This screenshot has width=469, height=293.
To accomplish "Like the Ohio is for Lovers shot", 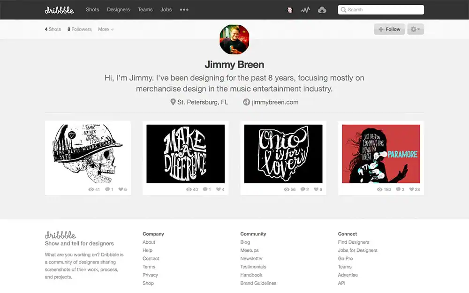I will (316, 189).
